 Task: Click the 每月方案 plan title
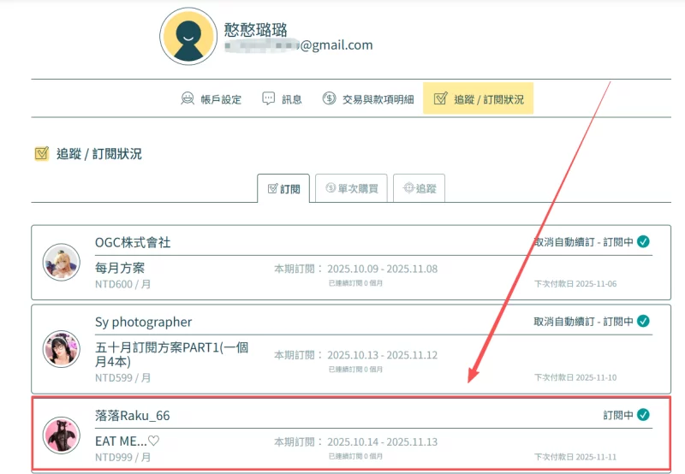click(x=120, y=268)
